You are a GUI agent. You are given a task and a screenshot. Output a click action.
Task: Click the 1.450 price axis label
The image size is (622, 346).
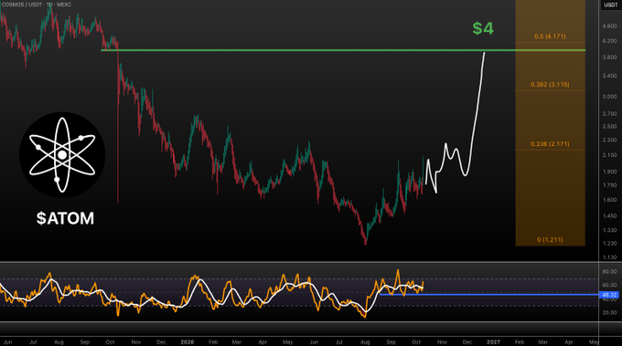pos(609,215)
